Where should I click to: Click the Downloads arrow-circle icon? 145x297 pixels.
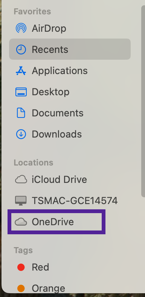[x=21, y=134]
